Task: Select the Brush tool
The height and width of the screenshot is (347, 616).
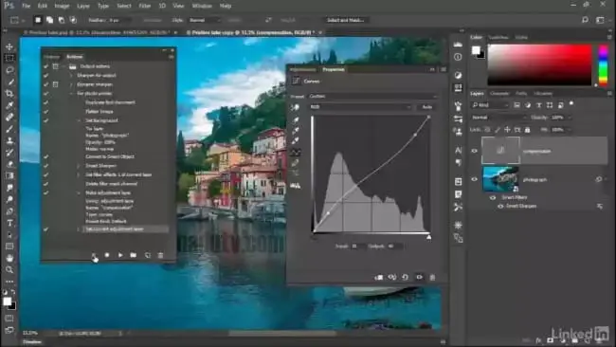Action: point(9,129)
